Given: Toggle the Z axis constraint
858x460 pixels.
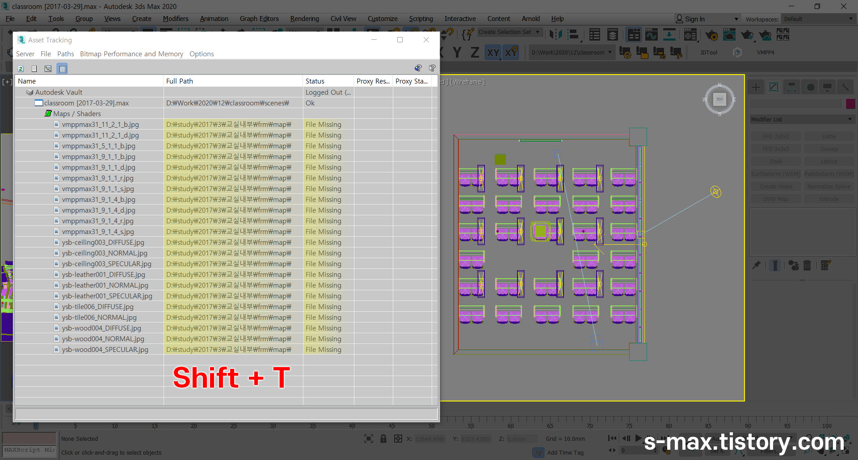Looking at the screenshot, I should (x=475, y=53).
